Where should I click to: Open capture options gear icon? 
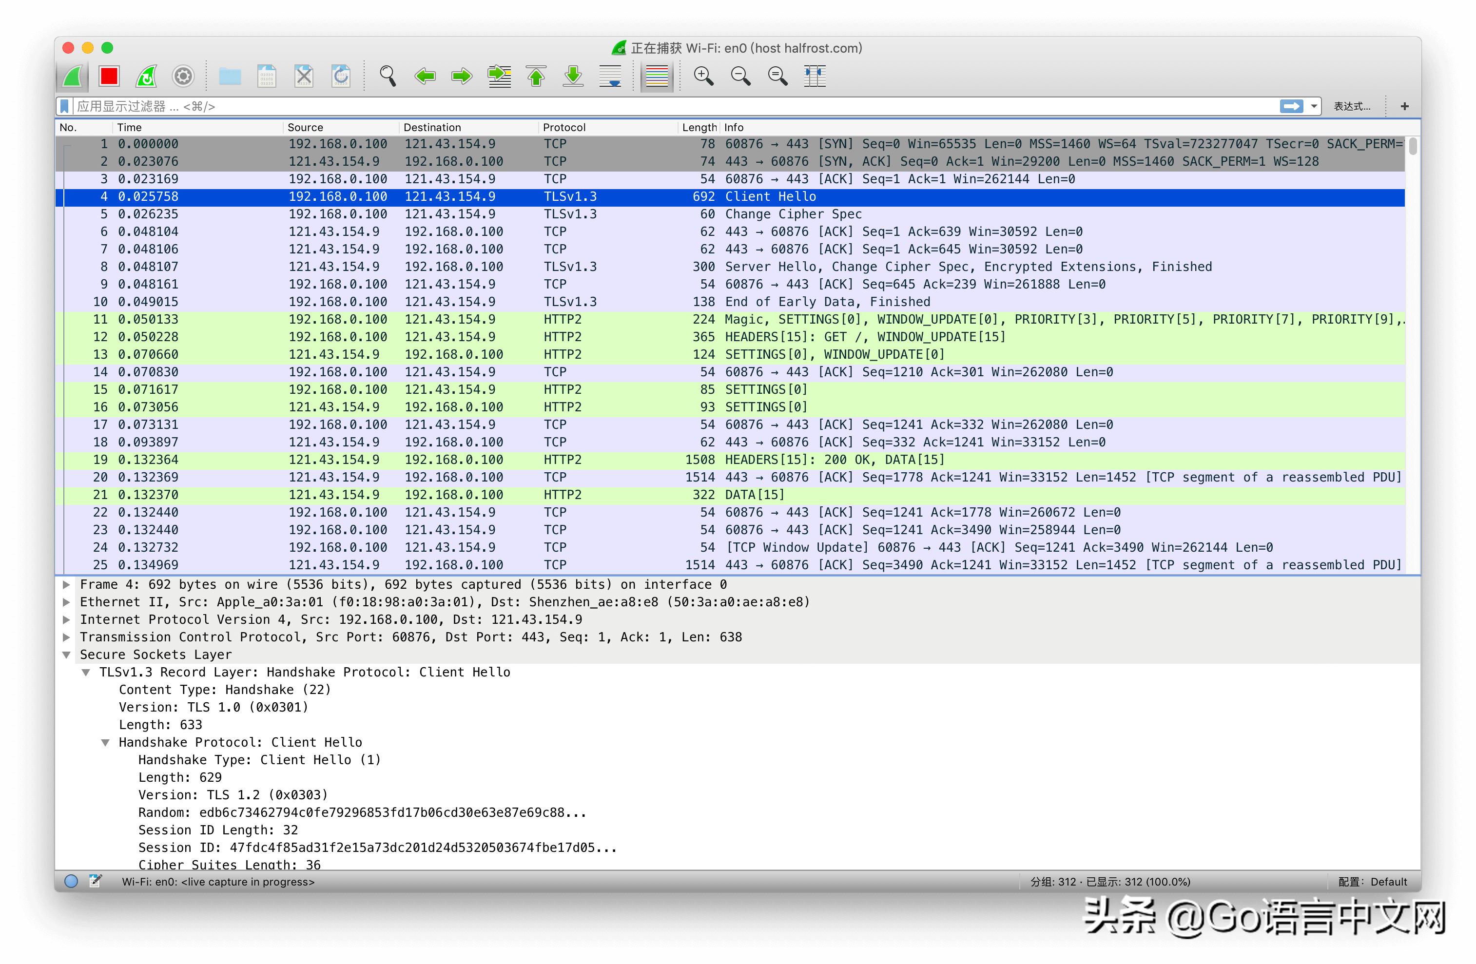[x=183, y=76]
